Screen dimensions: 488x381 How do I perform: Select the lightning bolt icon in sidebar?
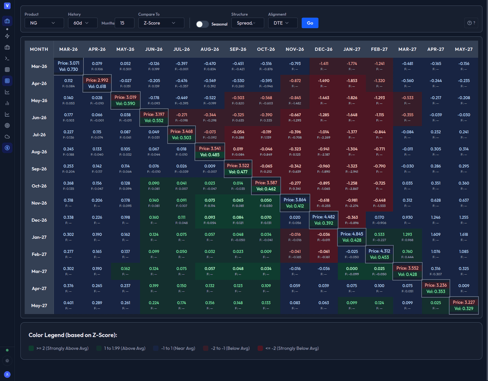tap(7, 37)
